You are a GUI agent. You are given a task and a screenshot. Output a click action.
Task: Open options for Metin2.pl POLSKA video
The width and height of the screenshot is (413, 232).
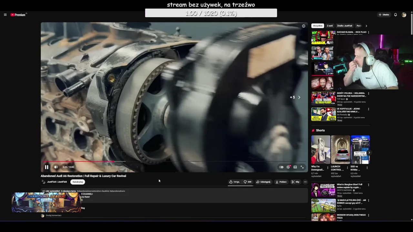tap(368, 200)
